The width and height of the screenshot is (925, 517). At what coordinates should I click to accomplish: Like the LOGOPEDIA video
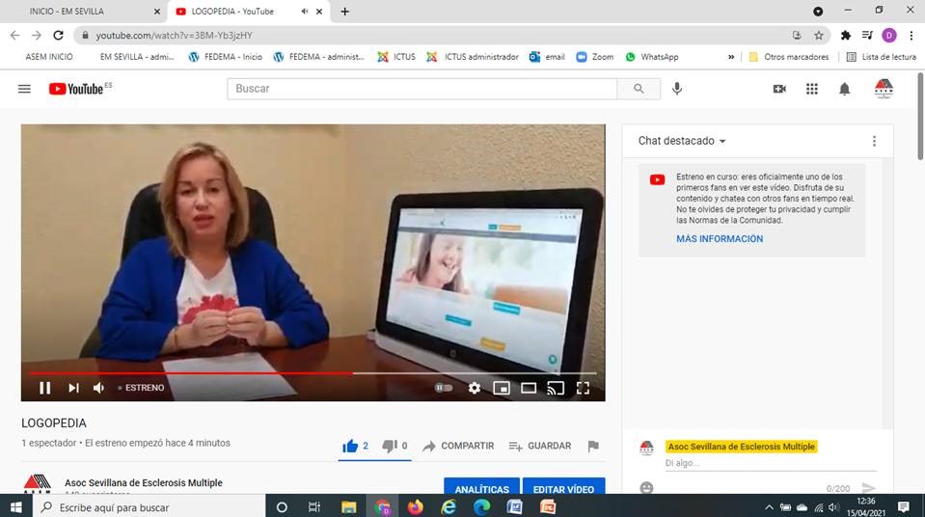click(x=351, y=446)
